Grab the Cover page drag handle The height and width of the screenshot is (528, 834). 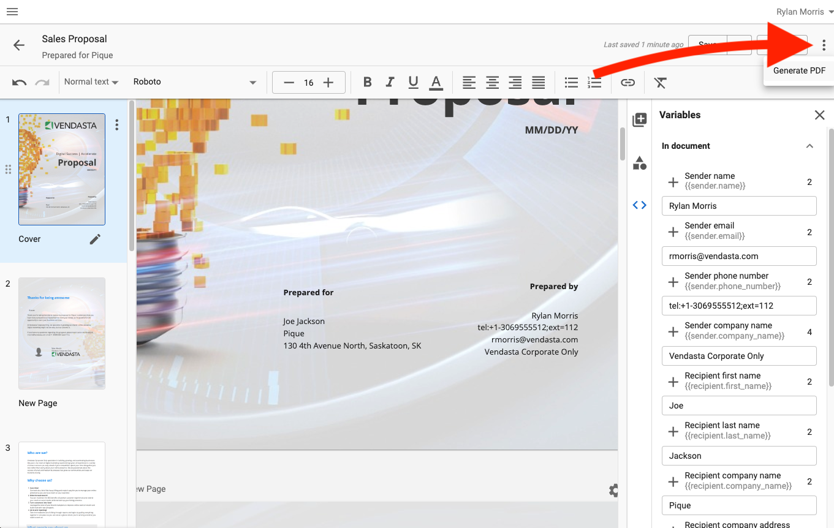coord(9,169)
